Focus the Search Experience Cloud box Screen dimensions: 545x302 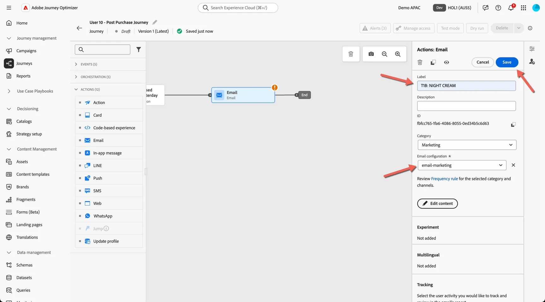(x=238, y=8)
